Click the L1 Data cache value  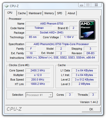tap(84, 70)
